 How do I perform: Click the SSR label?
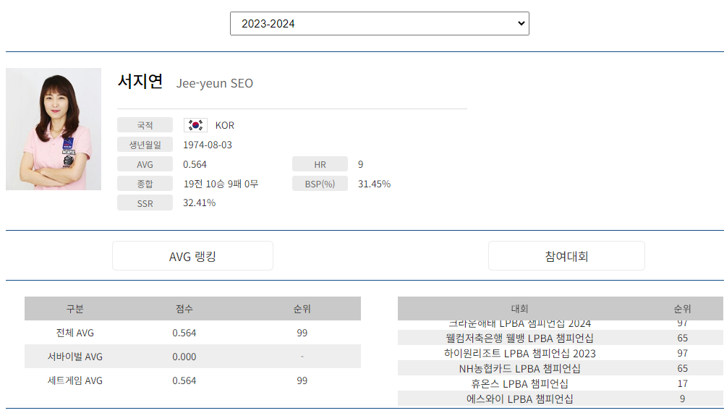[x=145, y=203]
